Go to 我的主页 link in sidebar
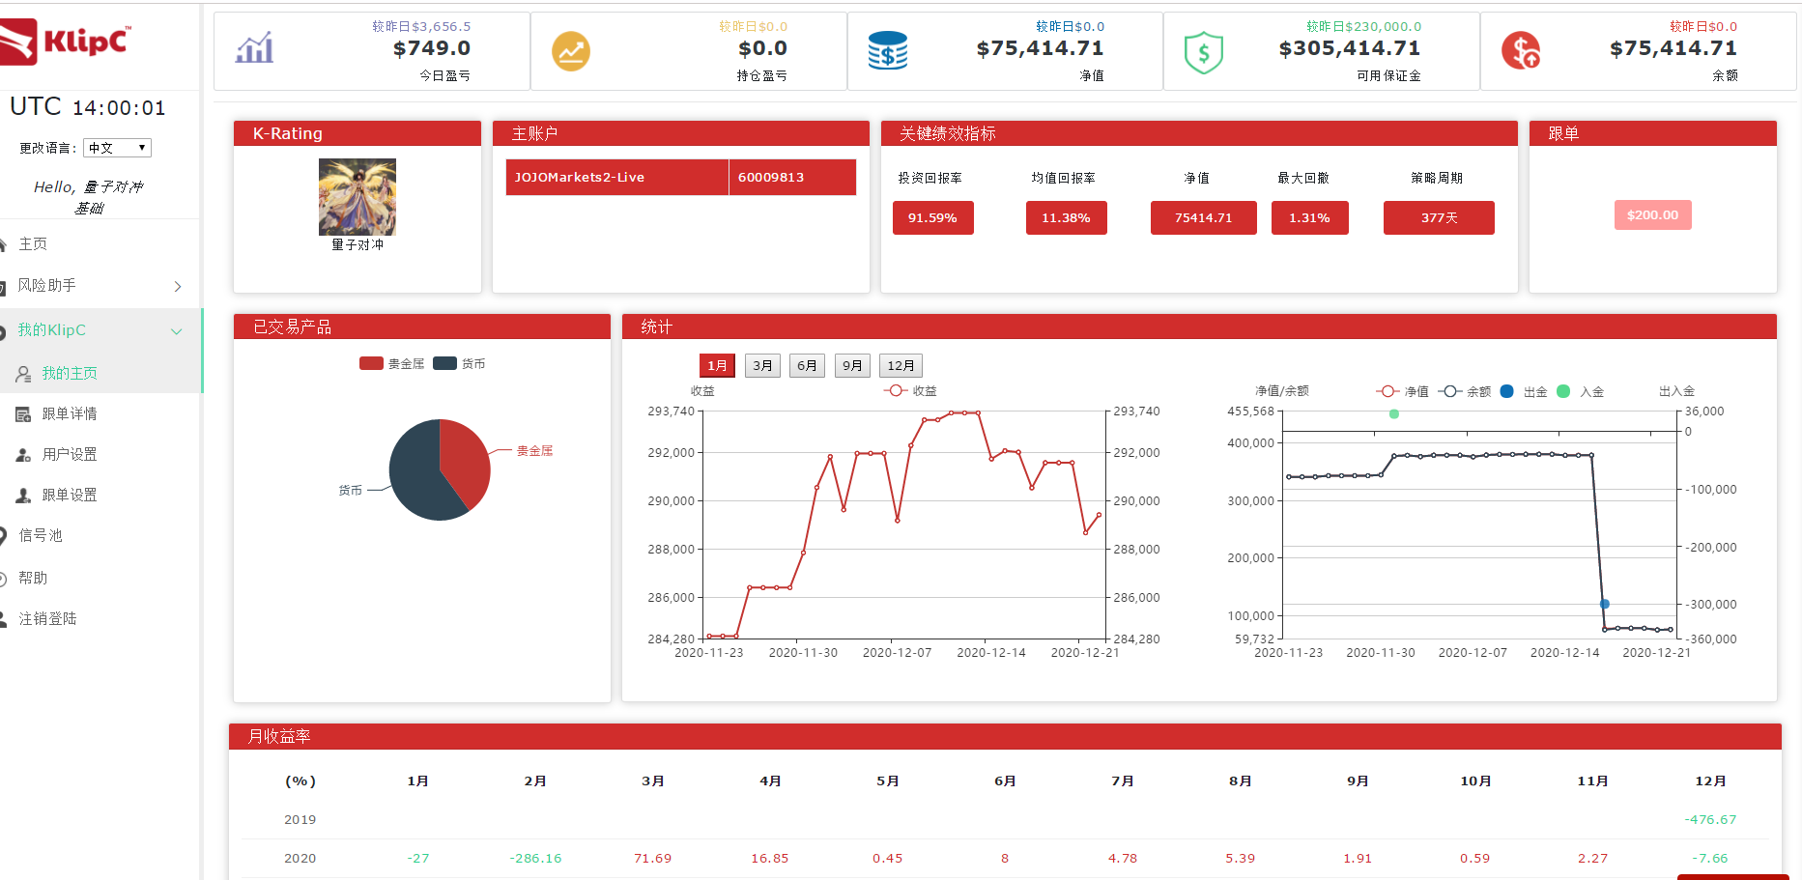The image size is (1802, 880). click(x=70, y=373)
